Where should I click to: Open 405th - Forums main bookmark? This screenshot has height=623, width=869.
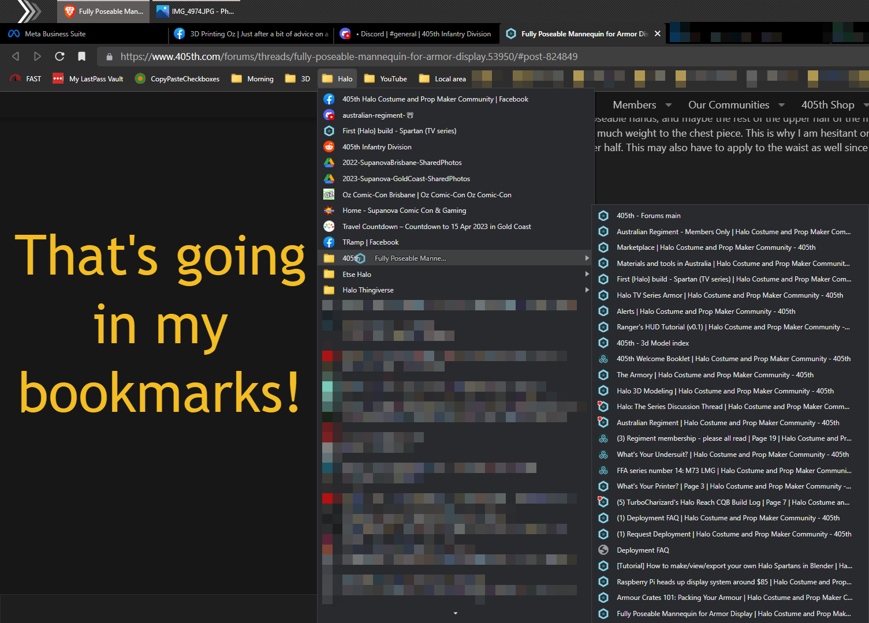click(x=730, y=216)
